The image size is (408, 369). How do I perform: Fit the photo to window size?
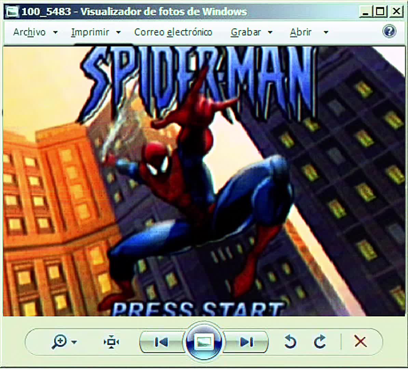point(111,342)
